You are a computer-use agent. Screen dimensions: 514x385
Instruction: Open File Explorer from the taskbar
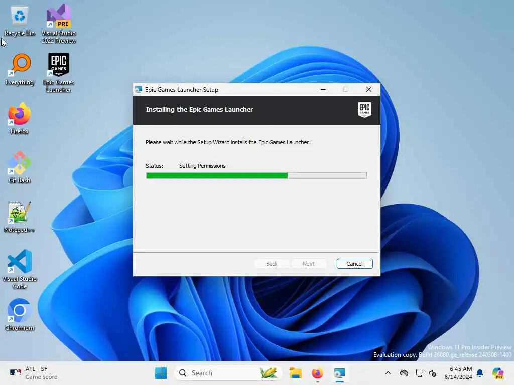point(295,373)
